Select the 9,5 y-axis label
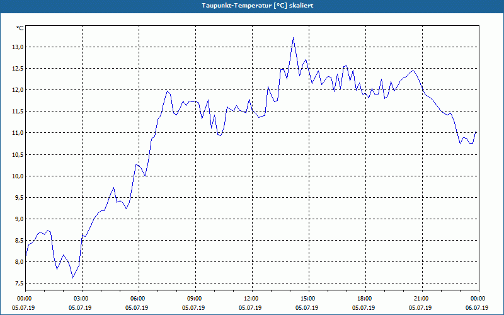Viewport: 504px width, 315px height. [20, 197]
